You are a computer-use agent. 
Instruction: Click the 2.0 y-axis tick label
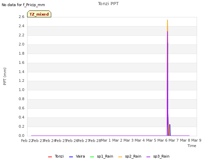(x=21, y=44)
